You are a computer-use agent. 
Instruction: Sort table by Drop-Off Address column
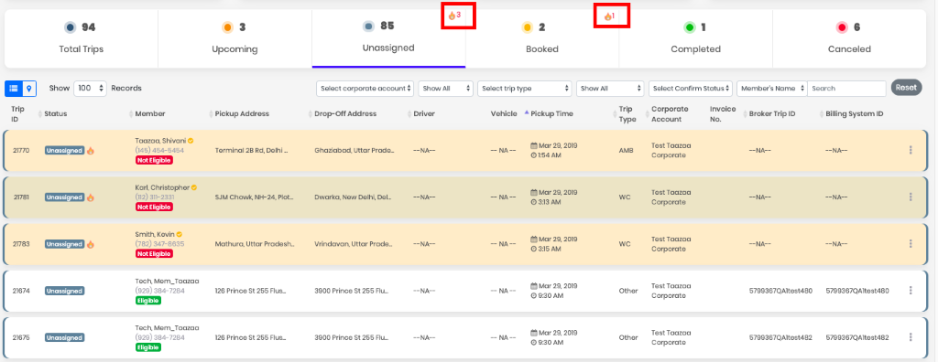345,113
